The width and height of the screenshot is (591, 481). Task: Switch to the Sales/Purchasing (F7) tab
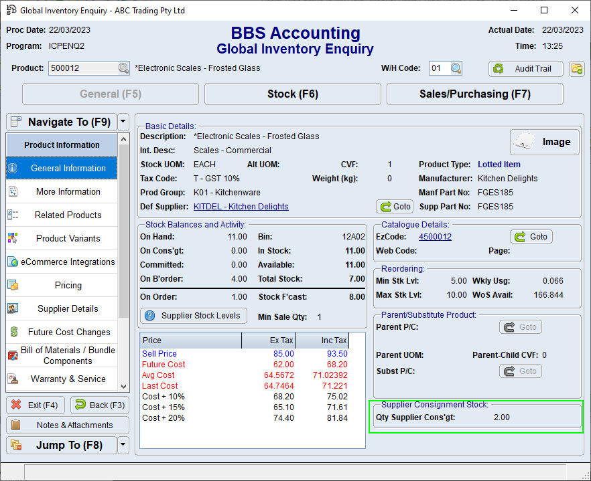(474, 94)
